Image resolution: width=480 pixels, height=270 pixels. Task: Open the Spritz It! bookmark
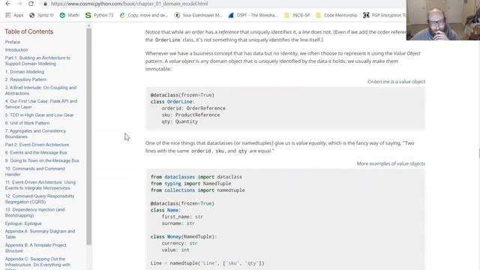click(x=41, y=15)
